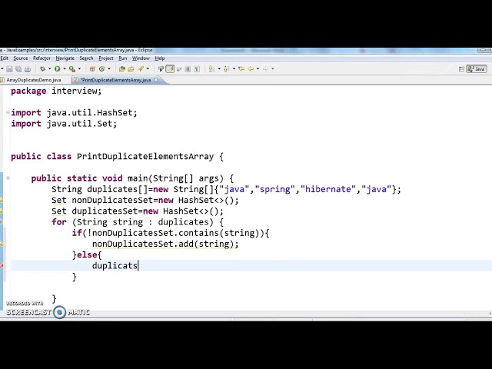Click warning marker beside nonDuplicatesSet declaration

click(x=2, y=200)
